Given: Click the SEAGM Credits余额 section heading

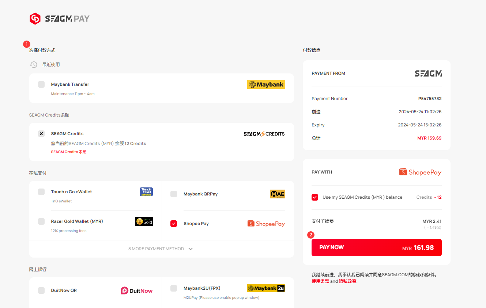Looking at the screenshot, I should pyautogui.click(x=49, y=115).
